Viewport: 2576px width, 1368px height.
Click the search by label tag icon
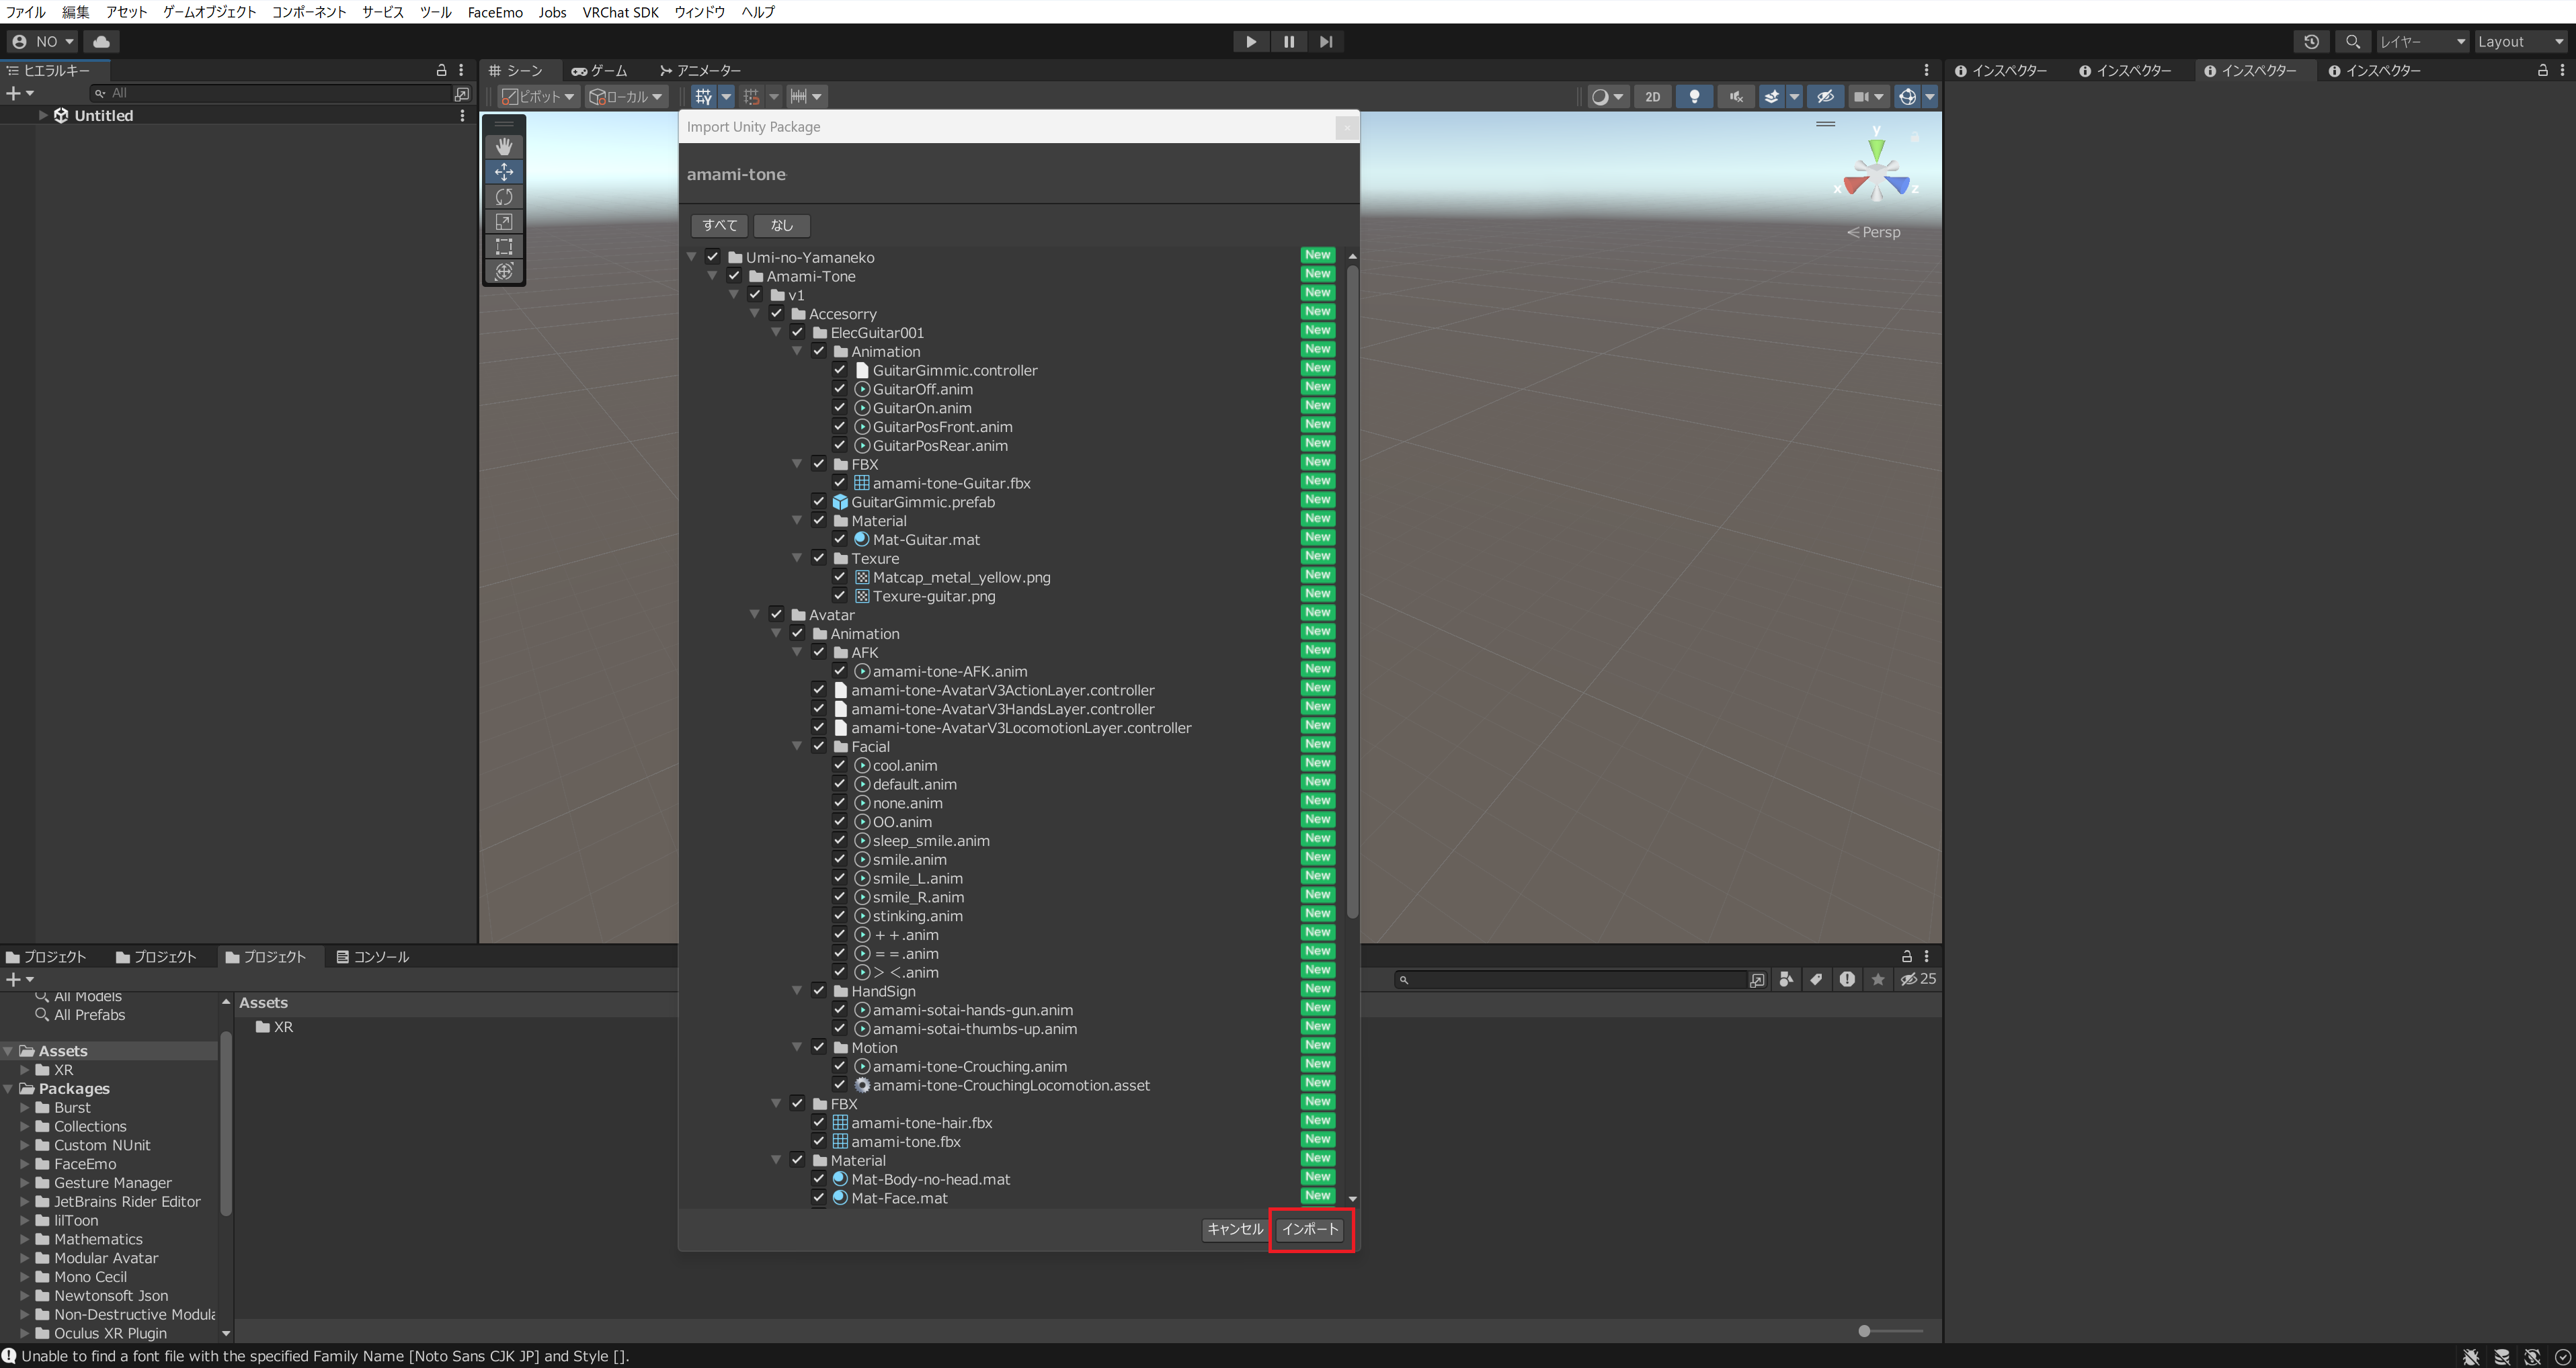[x=1816, y=979]
